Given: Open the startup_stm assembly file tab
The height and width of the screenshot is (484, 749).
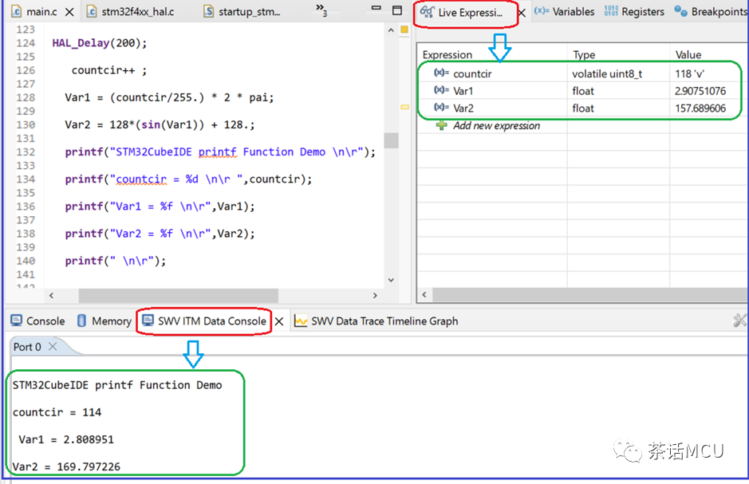Looking at the screenshot, I should 242,12.
